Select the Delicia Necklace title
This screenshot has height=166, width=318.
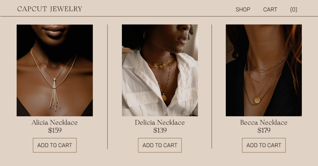tap(160, 123)
